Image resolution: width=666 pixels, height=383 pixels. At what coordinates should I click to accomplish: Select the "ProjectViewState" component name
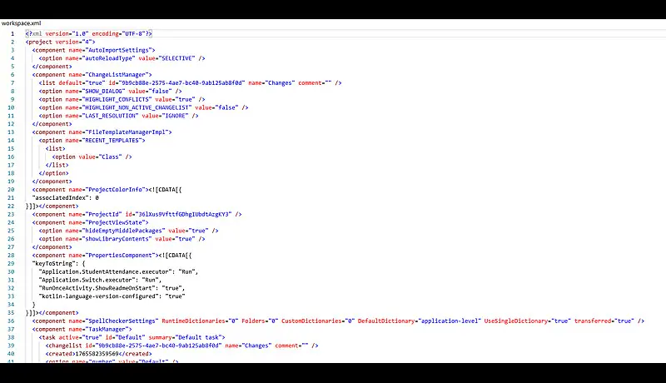115,222
